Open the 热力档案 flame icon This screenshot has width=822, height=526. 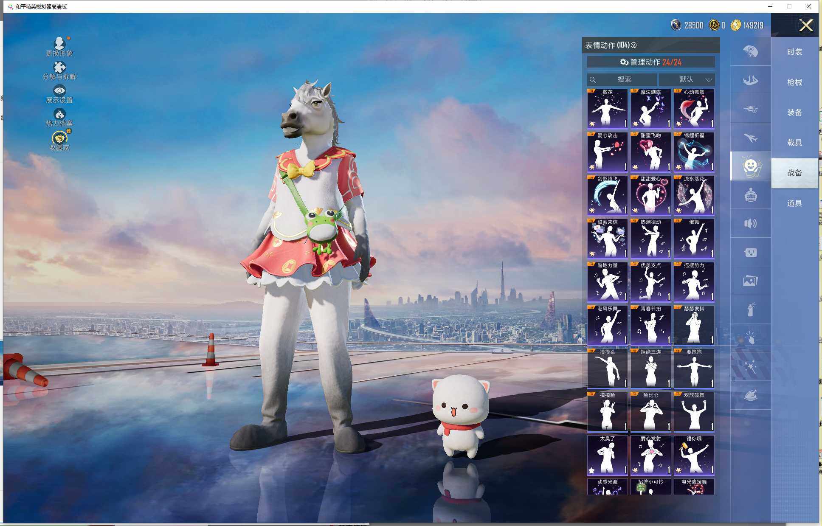[59, 117]
